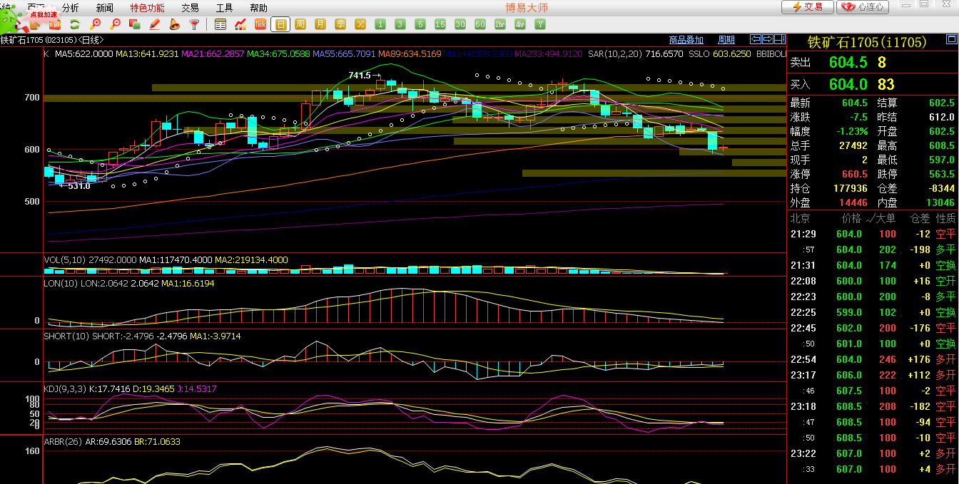
Task: Click the yellow X period button
Action: 360,24
